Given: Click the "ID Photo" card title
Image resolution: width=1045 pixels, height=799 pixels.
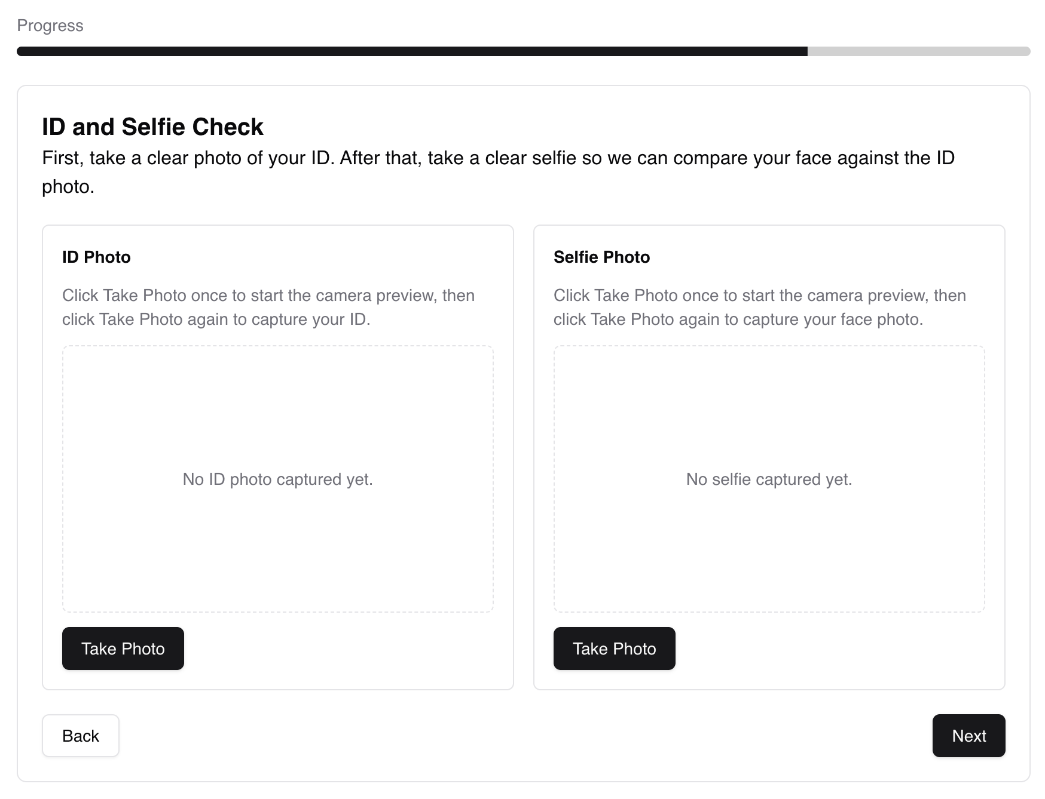Looking at the screenshot, I should (x=96, y=257).
